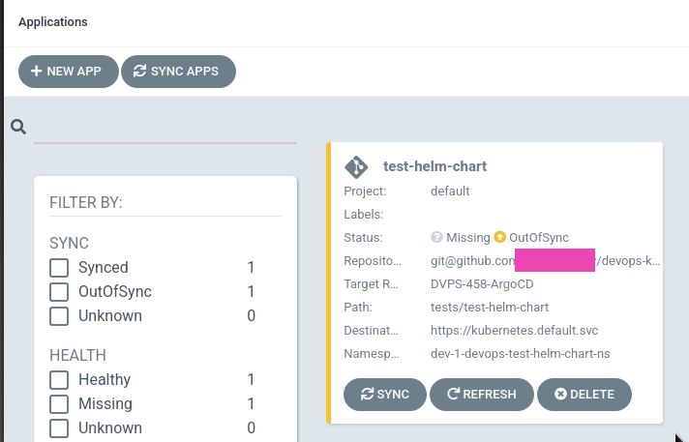Click the circular arrow icon in REFRESH
Viewport: 689px width, 442px height.
coord(453,394)
